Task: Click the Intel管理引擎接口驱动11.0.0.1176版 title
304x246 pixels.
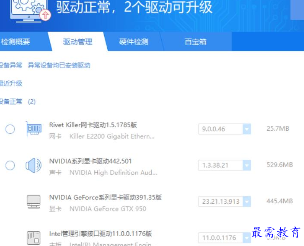Action: click(100, 233)
